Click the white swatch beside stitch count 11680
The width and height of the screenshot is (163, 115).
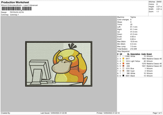(x=123, y=56)
